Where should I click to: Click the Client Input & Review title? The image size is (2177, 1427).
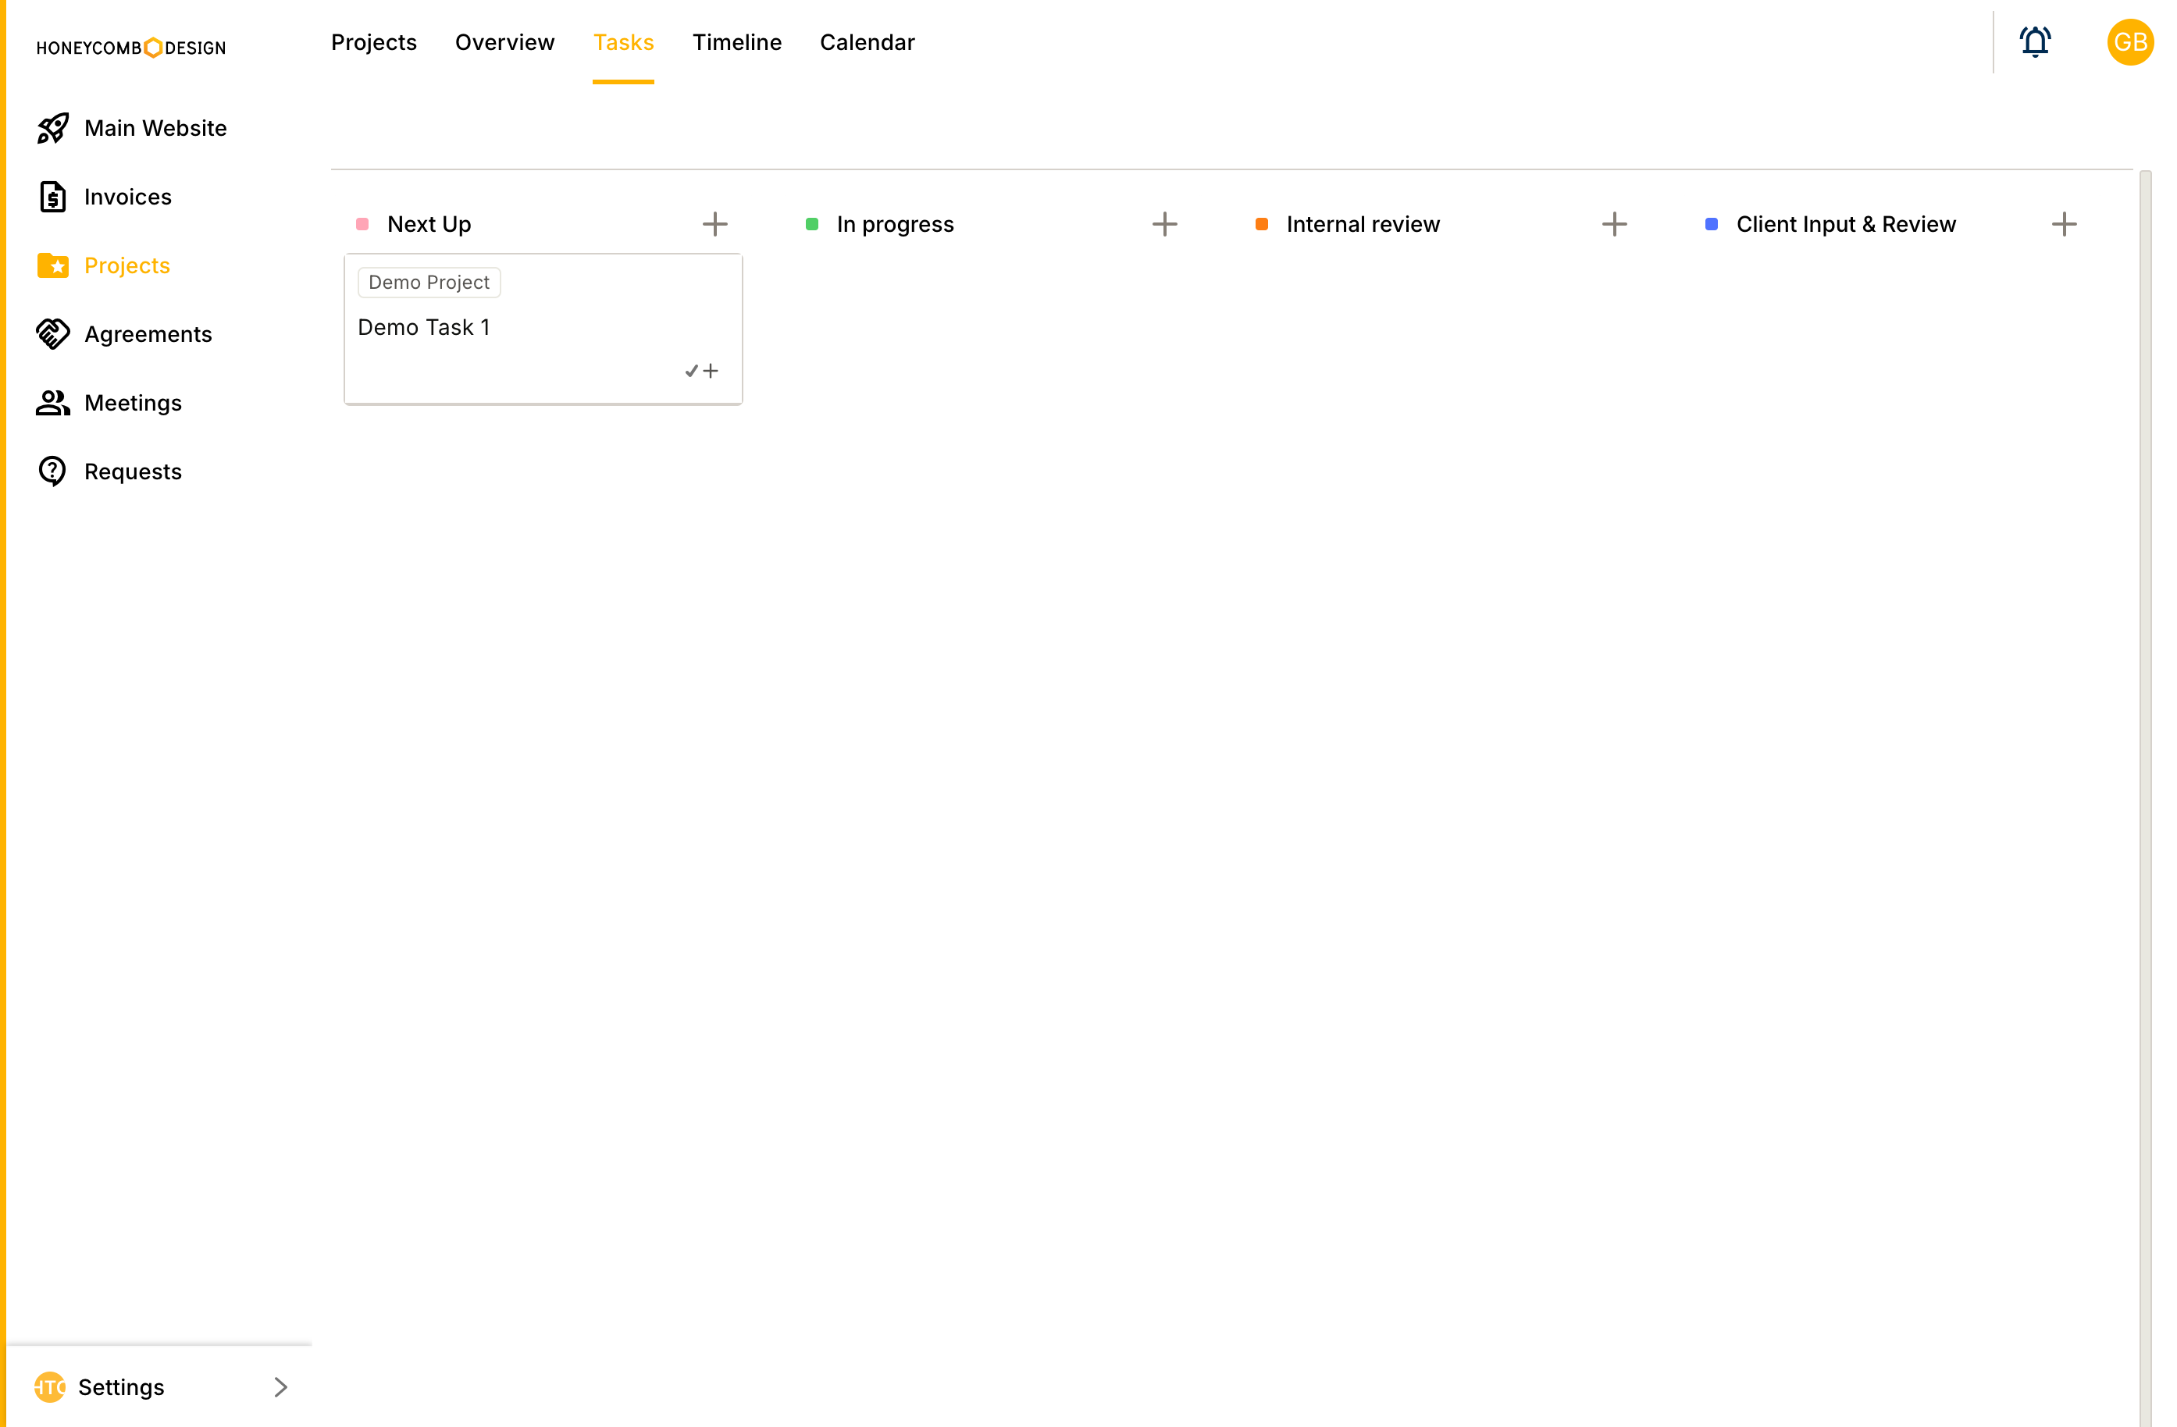(1846, 224)
